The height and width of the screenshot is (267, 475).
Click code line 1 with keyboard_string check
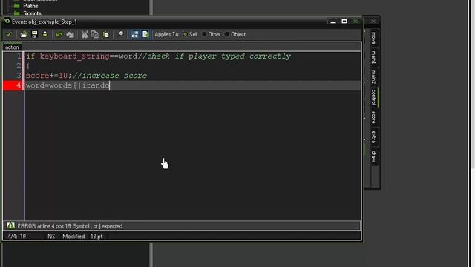tap(158, 56)
